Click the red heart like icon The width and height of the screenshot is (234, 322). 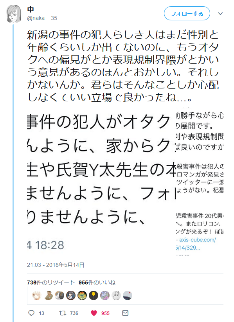[x=94, y=313]
